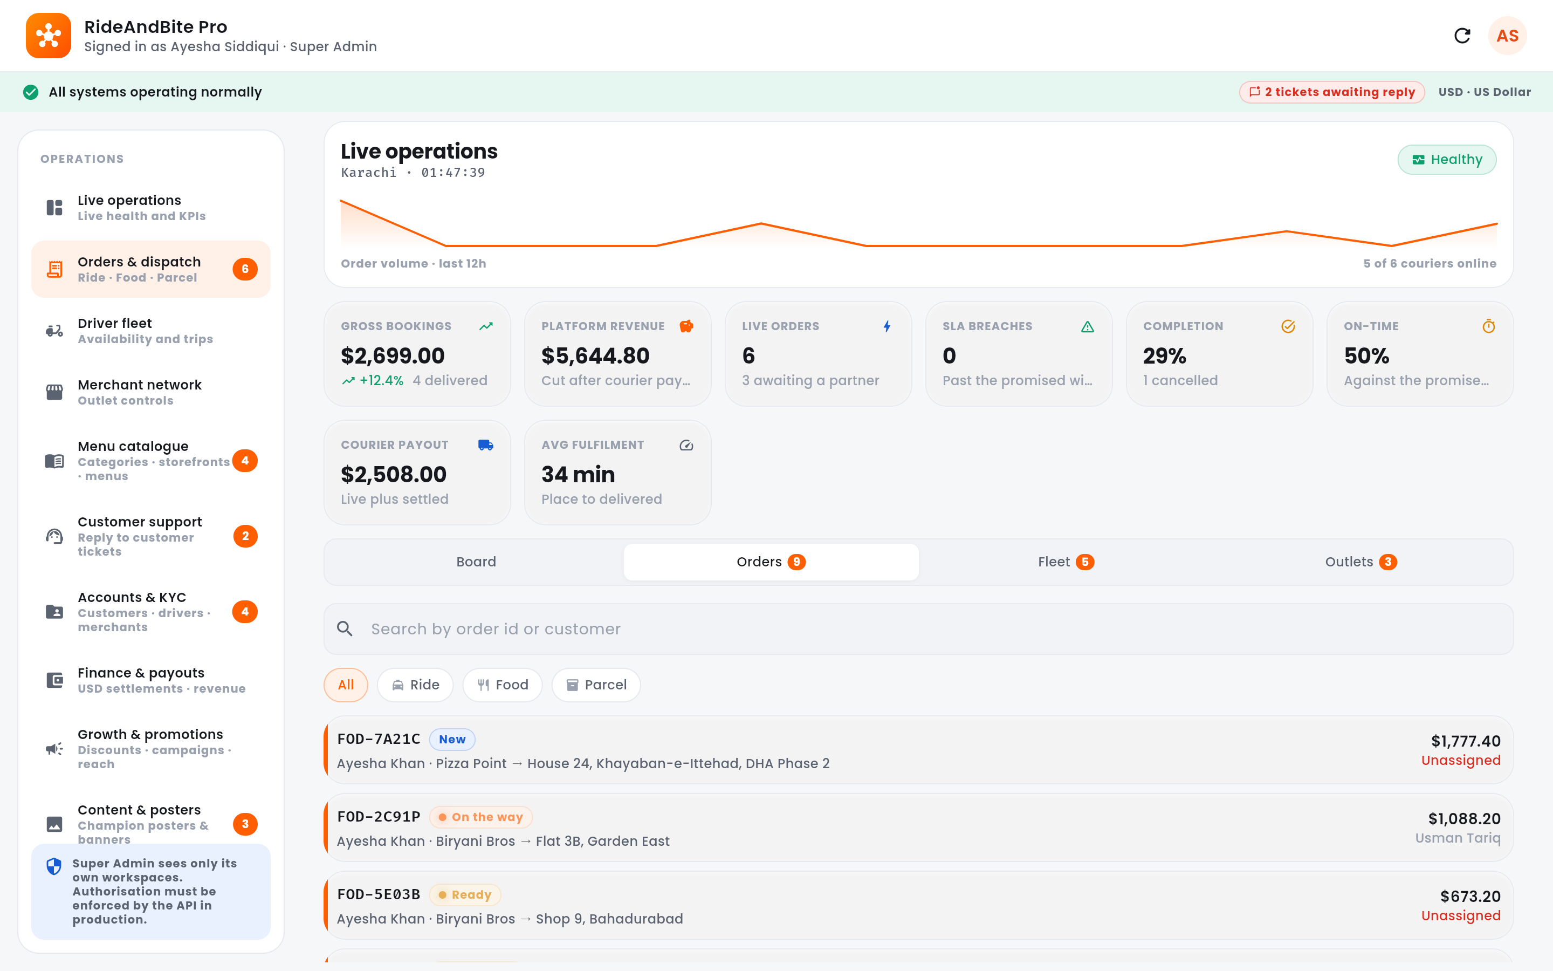
Task: Open Driver fleet menu item
Action: (x=151, y=331)
